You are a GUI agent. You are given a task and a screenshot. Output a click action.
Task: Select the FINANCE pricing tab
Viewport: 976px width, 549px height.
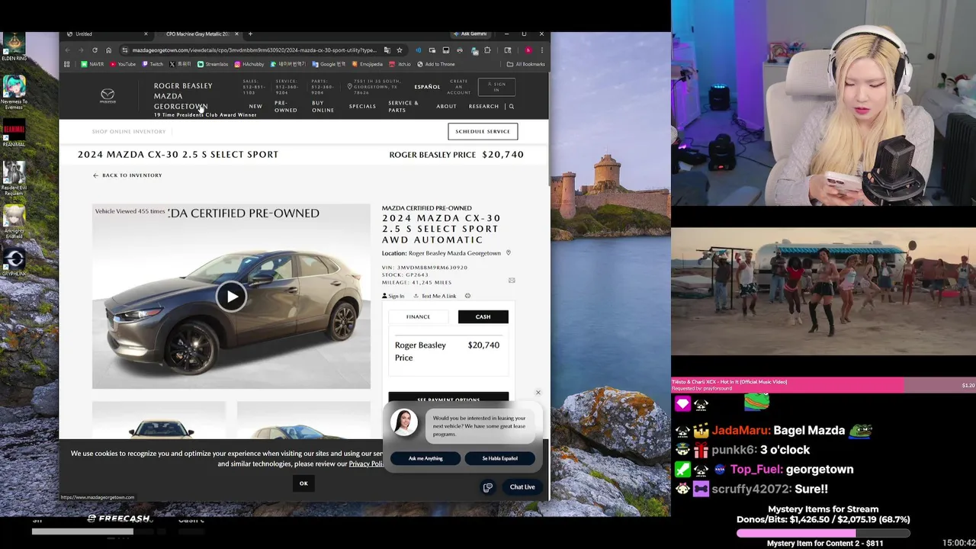418,316
